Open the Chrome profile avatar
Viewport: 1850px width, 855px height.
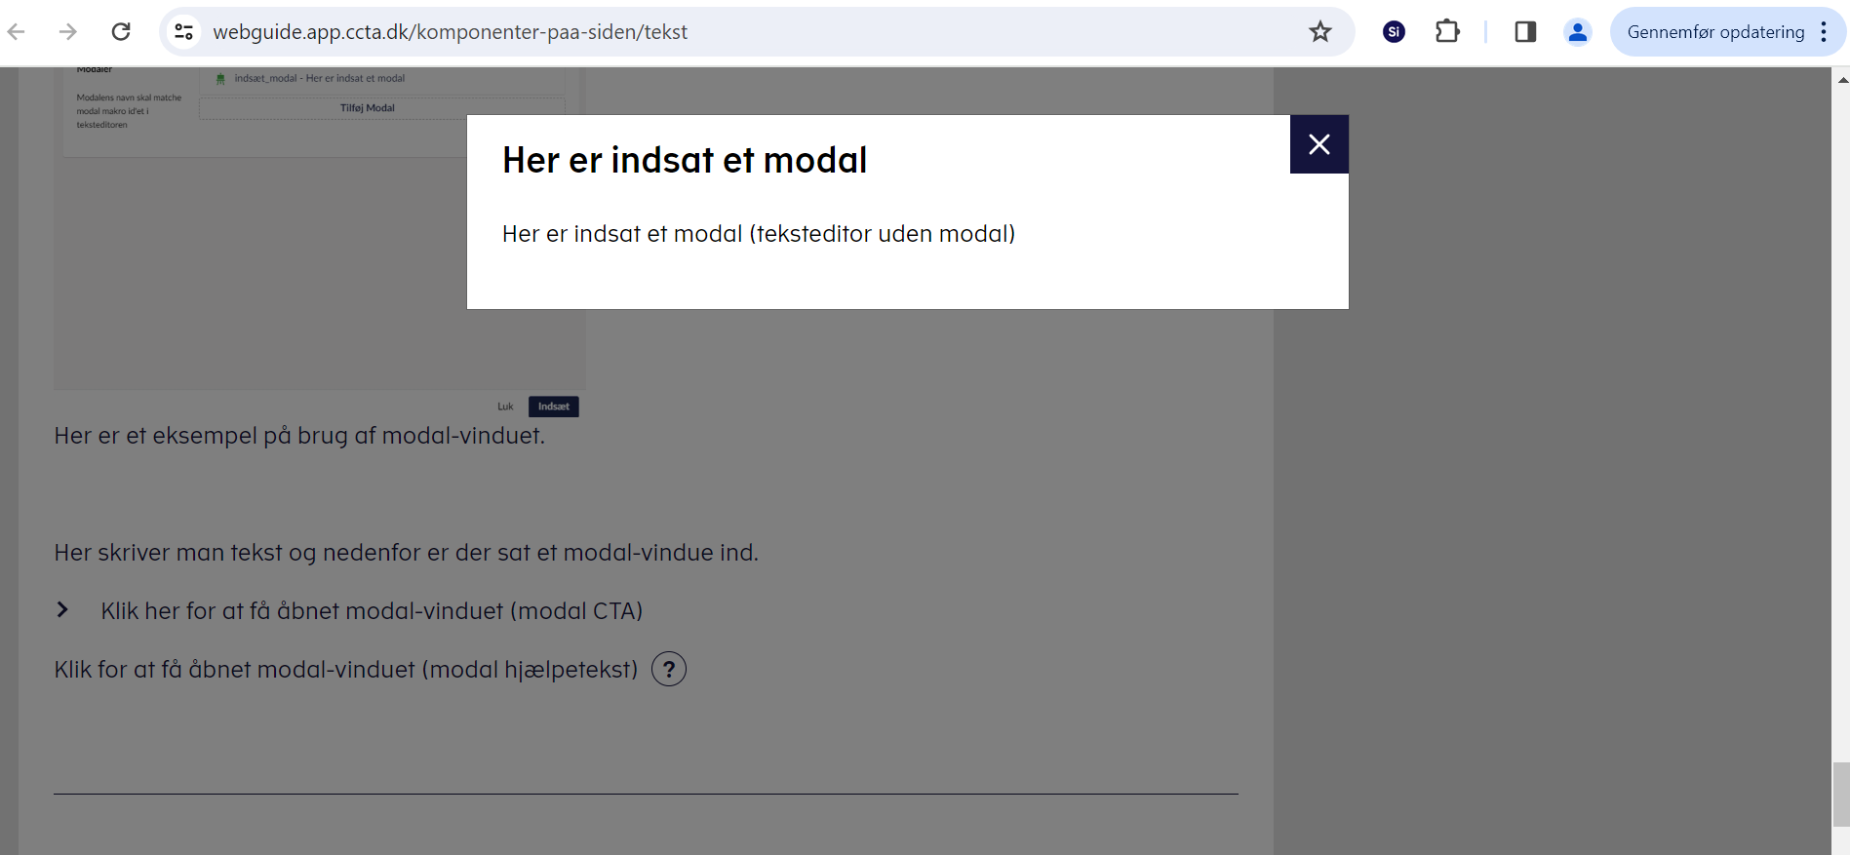[1577, 32]
